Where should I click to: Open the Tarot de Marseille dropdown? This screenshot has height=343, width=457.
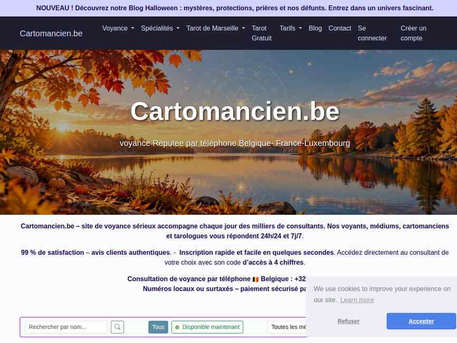coord(216,28)
